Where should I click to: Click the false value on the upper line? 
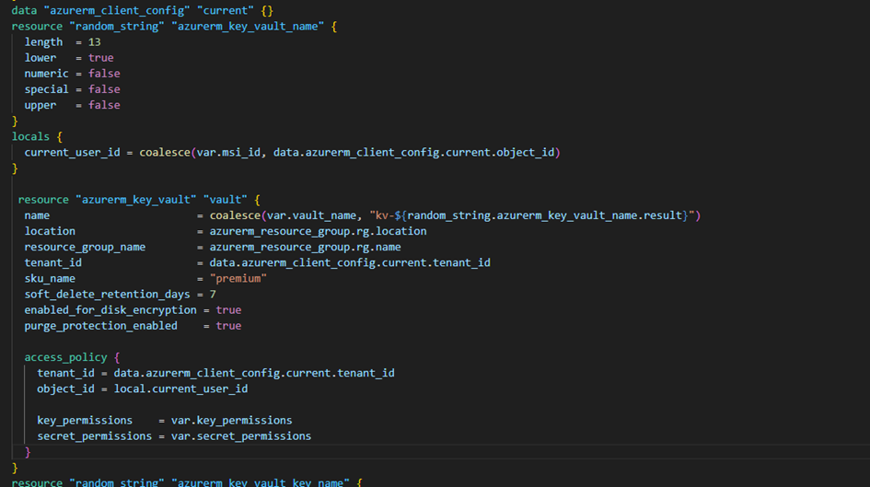pyautogui.click(x=104, y=105)
